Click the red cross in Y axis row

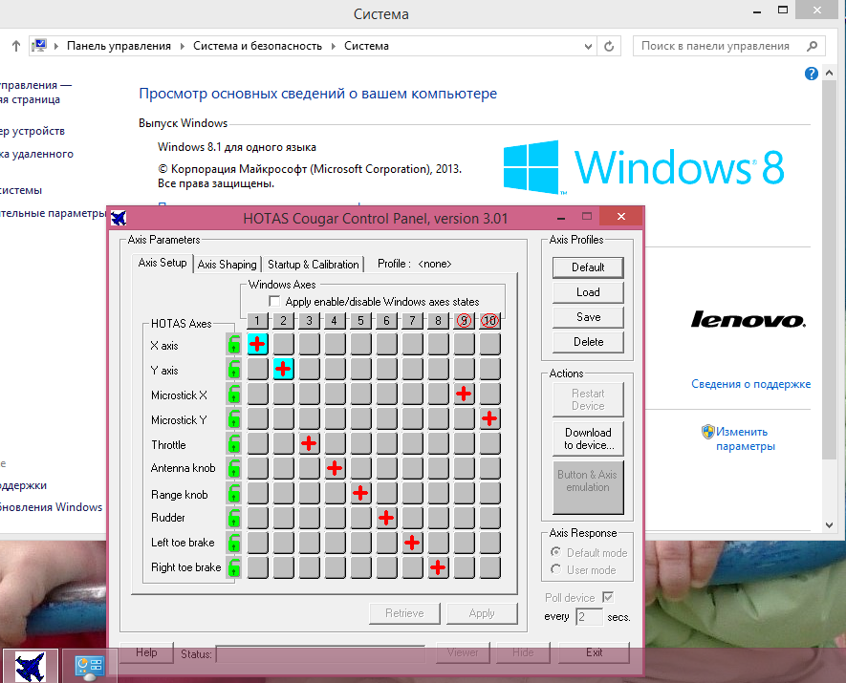[283, 370]
